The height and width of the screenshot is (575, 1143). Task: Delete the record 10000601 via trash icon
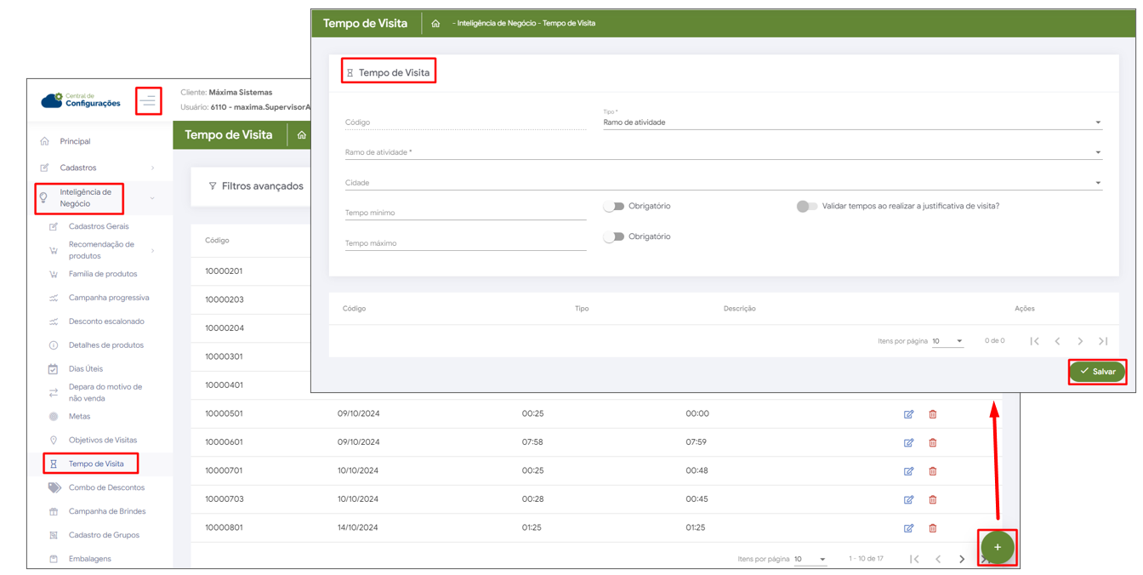click(x=932, y=442)
